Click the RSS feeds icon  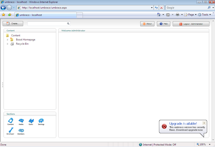click(168, 15)
